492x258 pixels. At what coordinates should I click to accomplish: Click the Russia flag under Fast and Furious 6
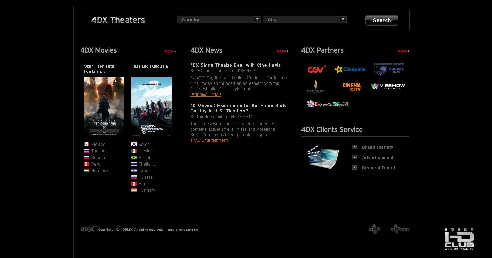click(134, 177)
